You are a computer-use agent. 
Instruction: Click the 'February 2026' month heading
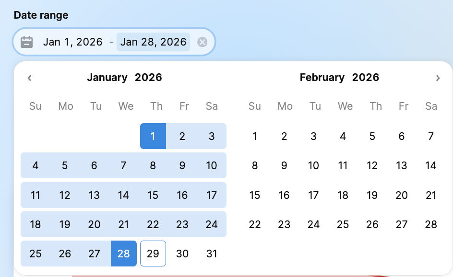[339, 77]
